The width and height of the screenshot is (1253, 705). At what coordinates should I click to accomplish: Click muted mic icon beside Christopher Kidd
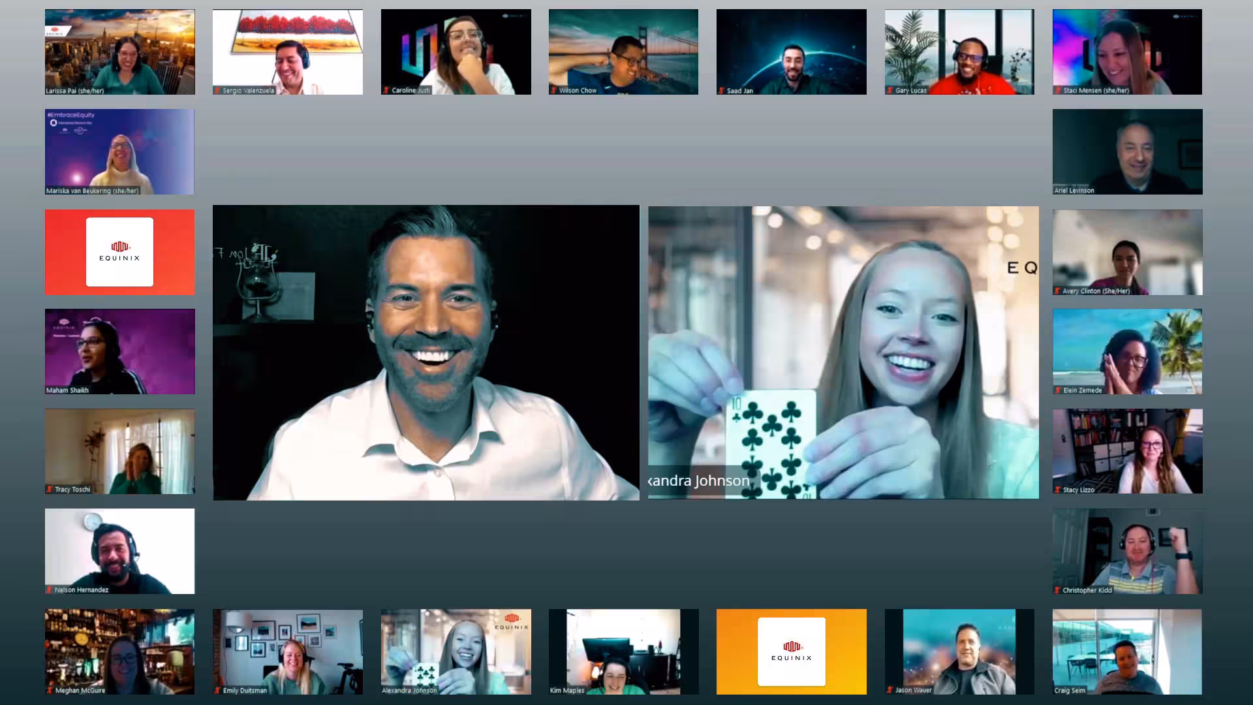coord(1057,590)
